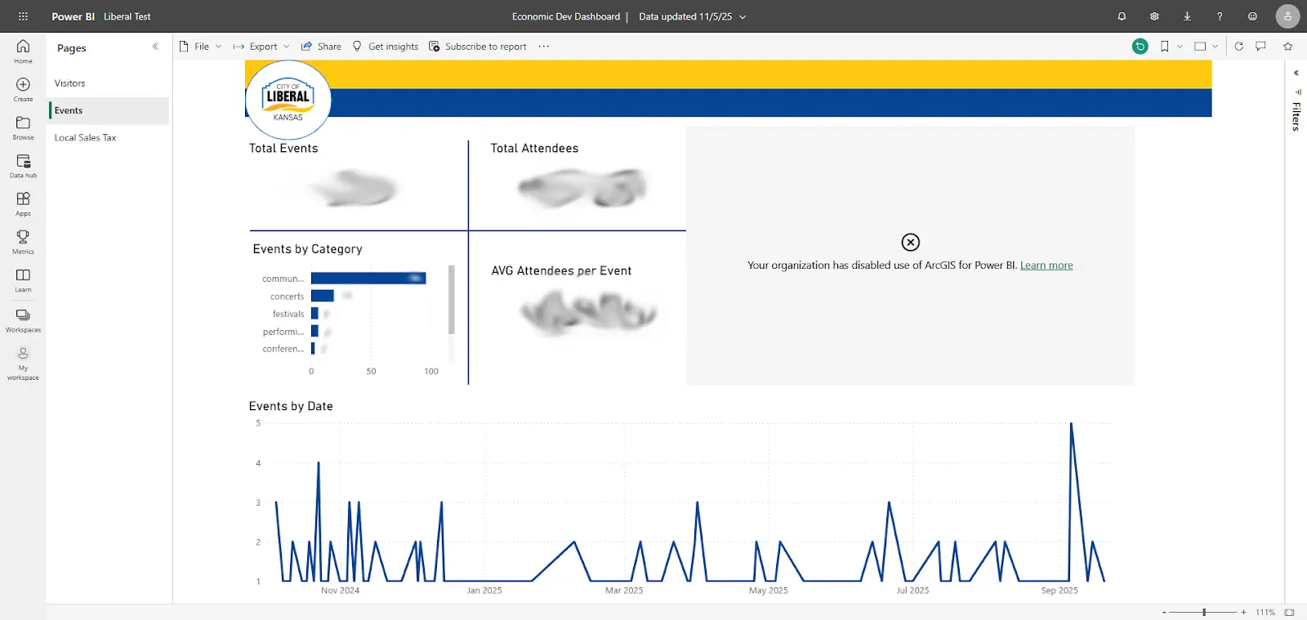This screenshot has width=1307, height=620.
Task: Click the download icon in header
Action: pyautogui.click(x=1187, y=16)
